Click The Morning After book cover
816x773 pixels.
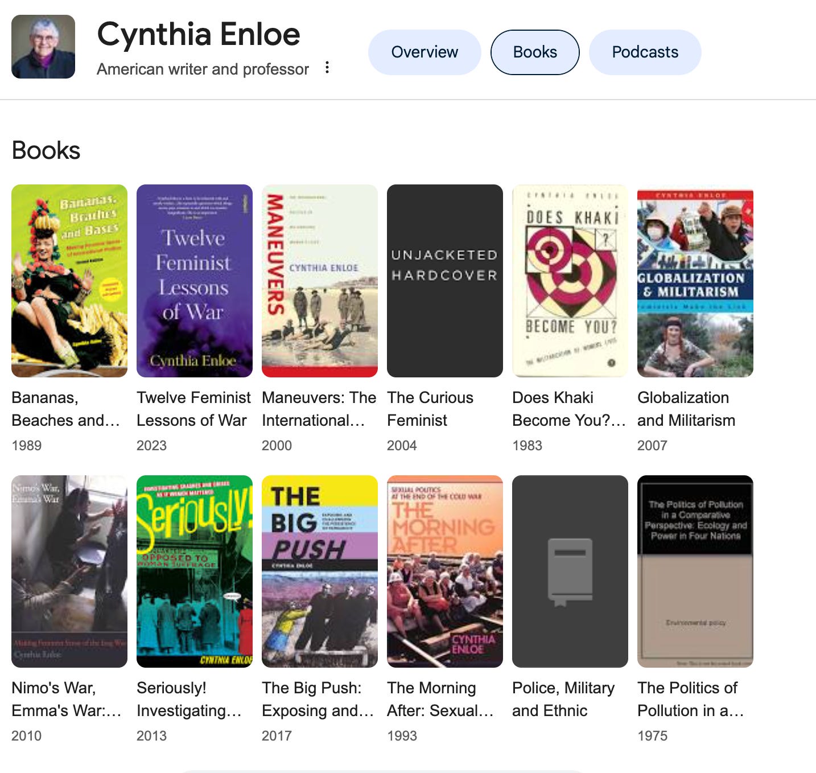(445, 571)
